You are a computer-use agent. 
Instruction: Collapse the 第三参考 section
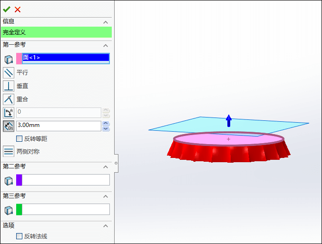(x=106, y=196)
